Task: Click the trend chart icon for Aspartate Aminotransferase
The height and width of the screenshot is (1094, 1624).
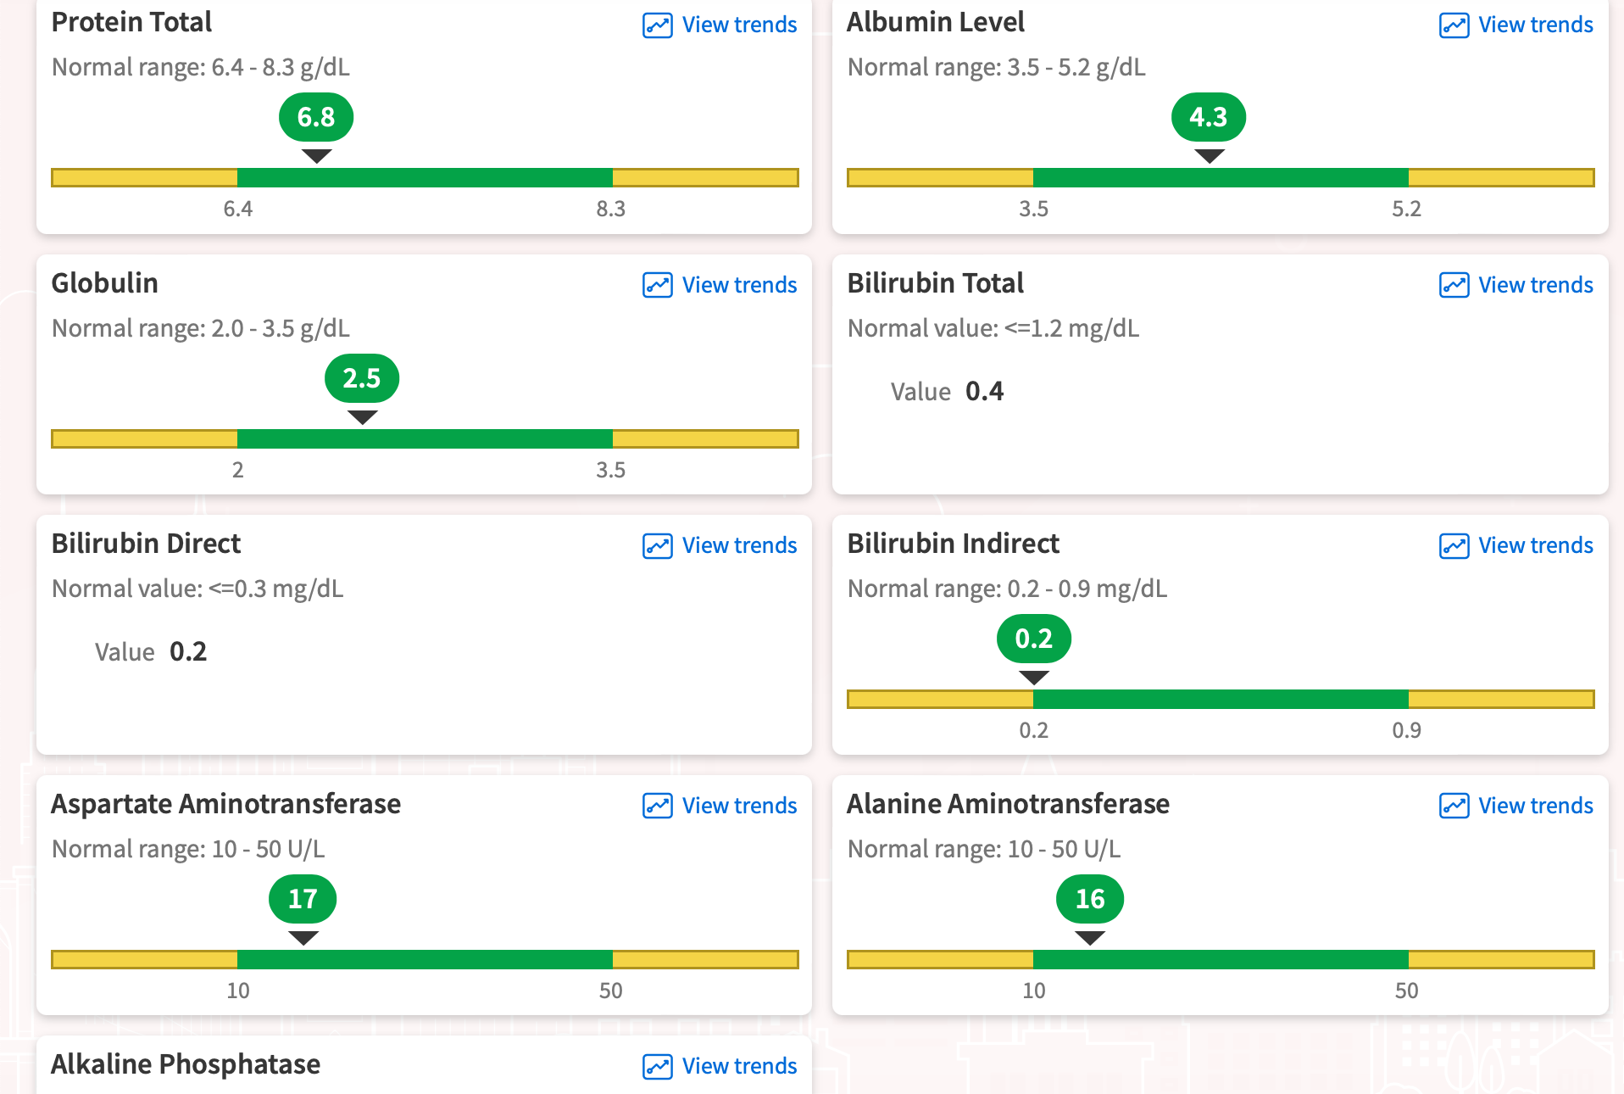Action: tap(657, 806)
